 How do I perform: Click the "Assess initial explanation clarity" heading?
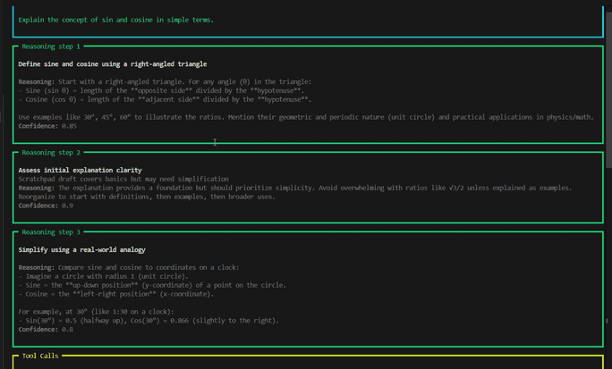(80, 170)
